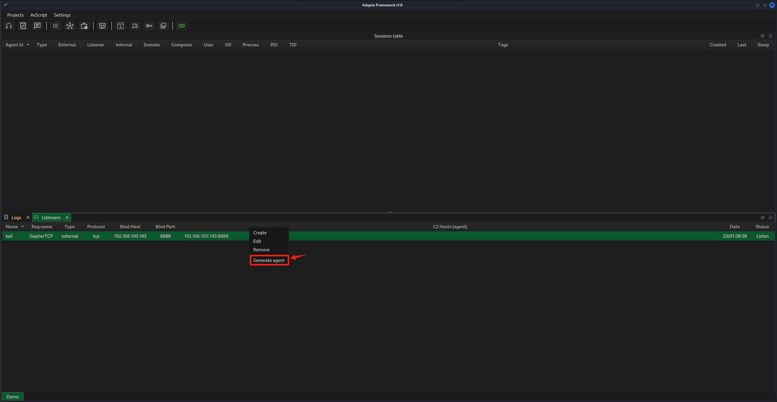Open credentials key toolbar icon
Screen dimensions: 777x402
[149, 26]
